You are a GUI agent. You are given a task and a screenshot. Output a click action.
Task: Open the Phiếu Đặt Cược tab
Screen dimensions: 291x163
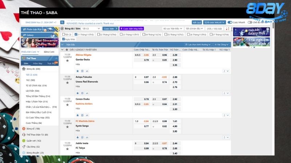coord(30,52)
